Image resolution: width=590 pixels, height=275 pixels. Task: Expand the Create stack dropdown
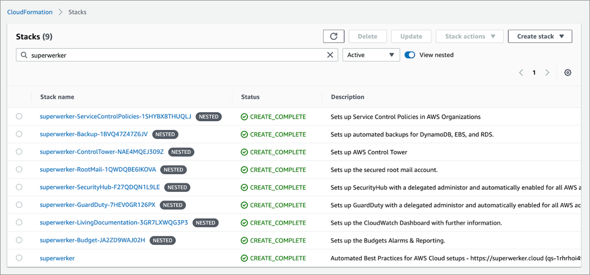tap(540, 36)
